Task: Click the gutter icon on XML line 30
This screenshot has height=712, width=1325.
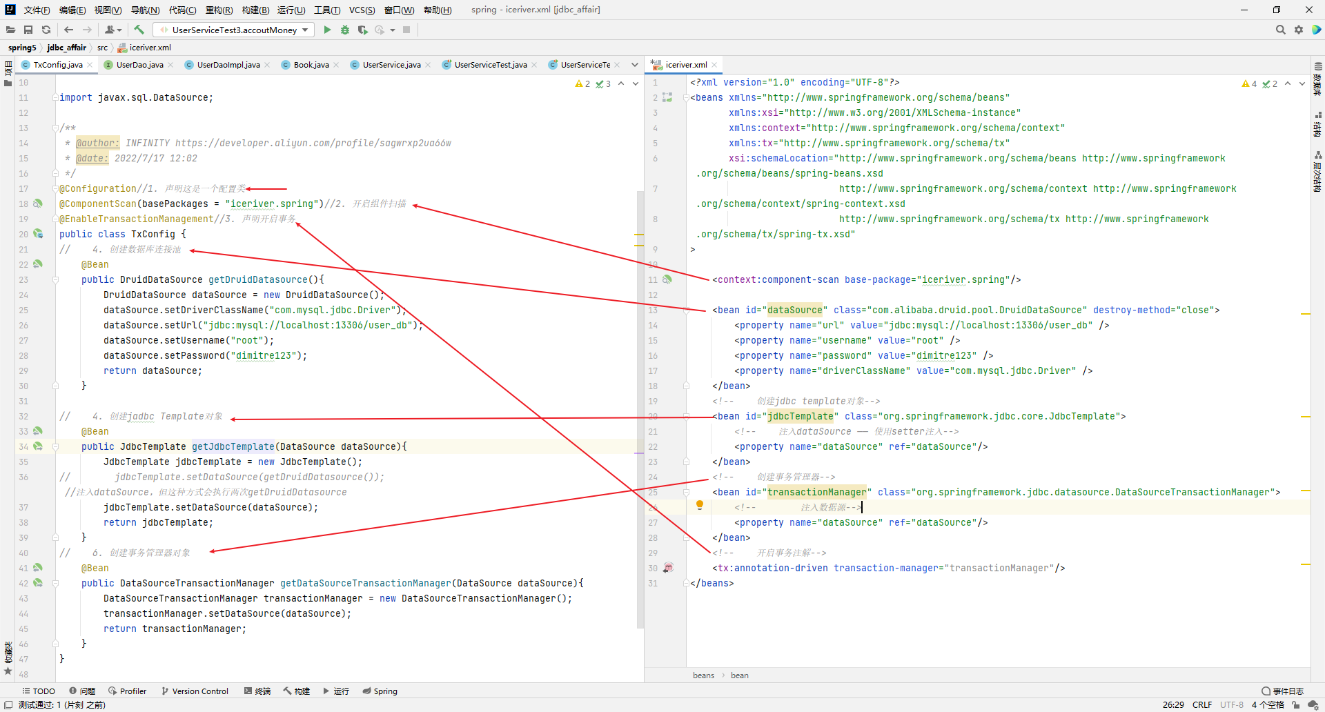Action: (x=668, y=568)
